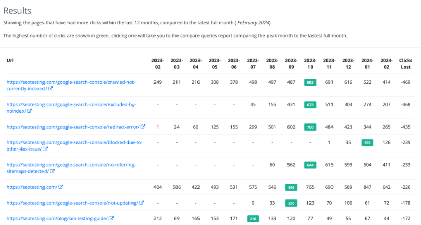Click green 883 peak clicks badge
The image size is (421, 225).
point(310,82)
